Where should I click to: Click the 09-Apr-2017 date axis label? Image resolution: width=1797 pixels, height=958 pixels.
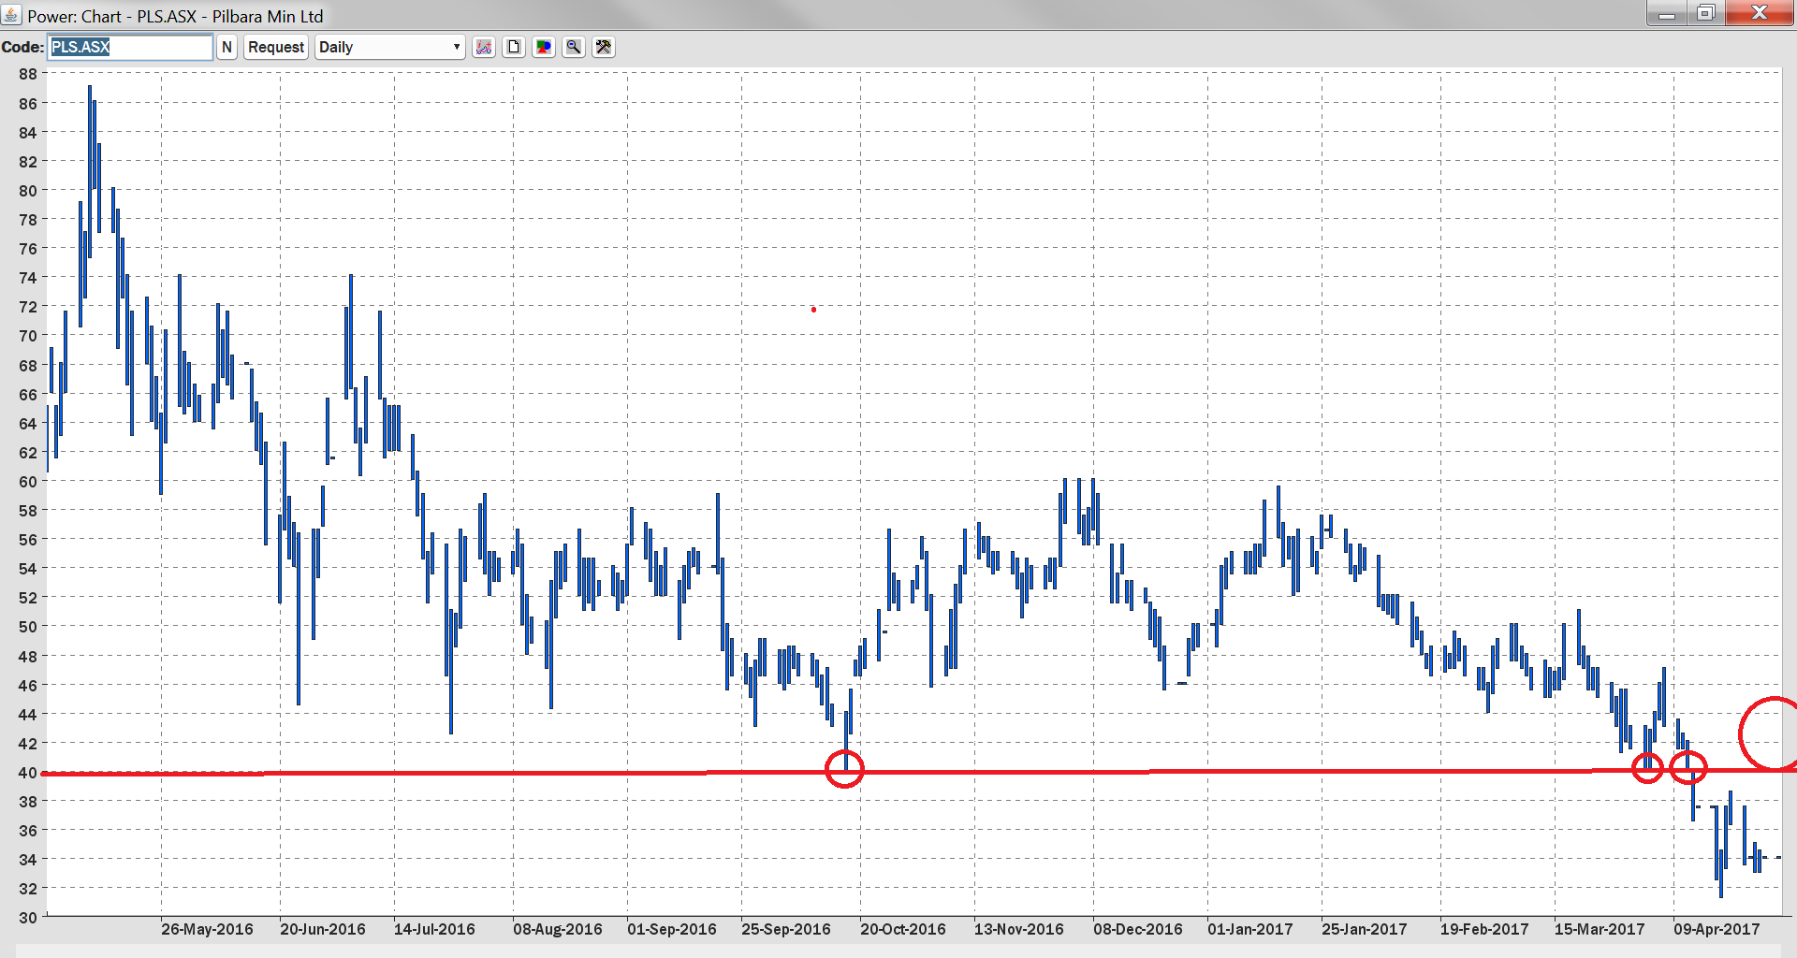point(1717,929)
